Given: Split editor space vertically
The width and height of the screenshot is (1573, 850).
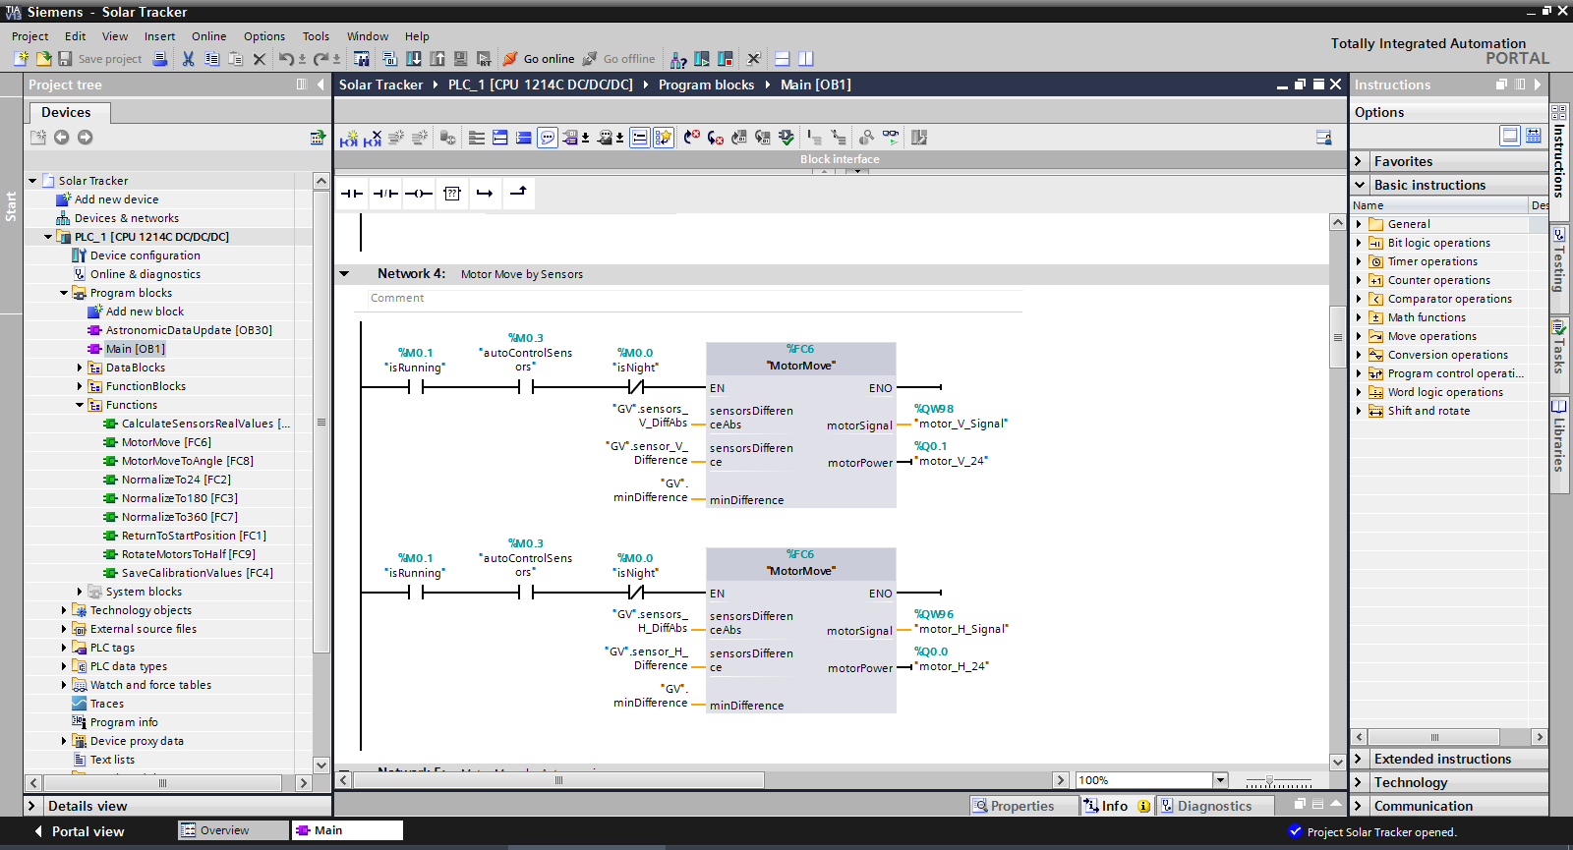Looking at the screenshot, I should (x=806, y=59).
